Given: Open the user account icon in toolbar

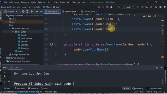Looking at the screenshot, I should pos(112,7).
